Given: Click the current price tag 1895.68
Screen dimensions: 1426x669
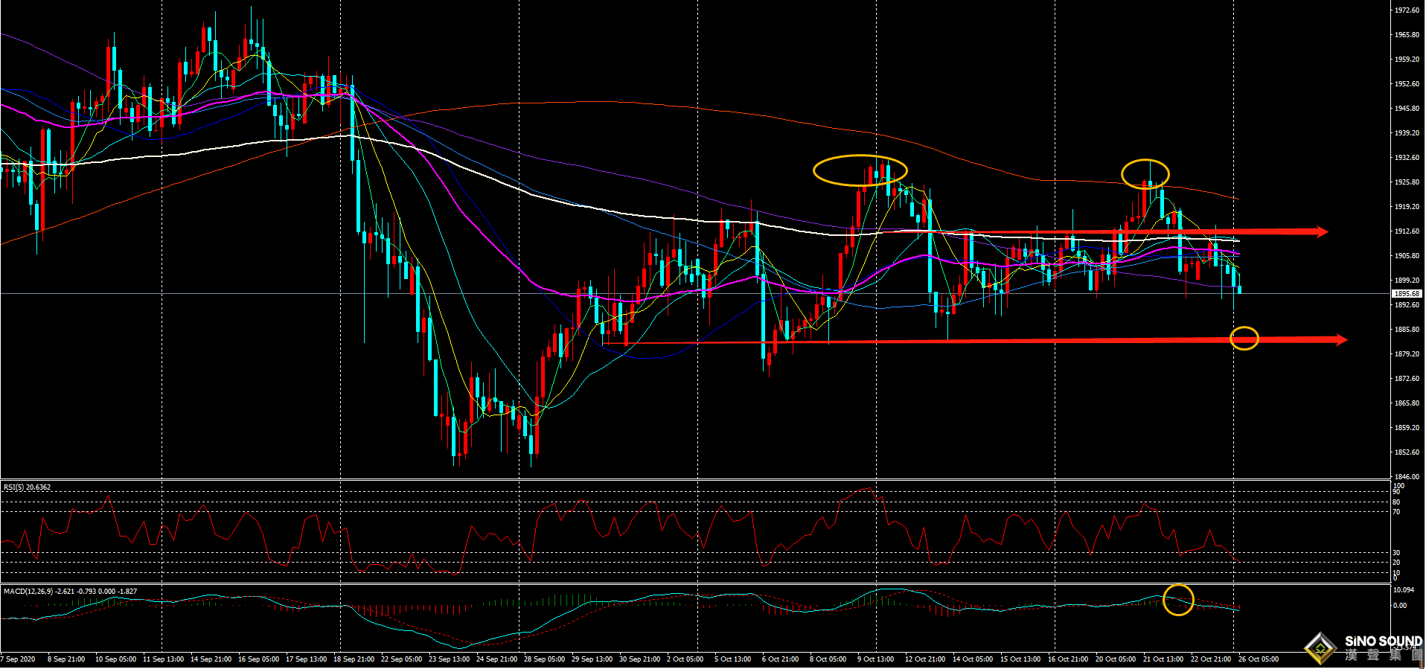Looking at the screenshot, I should (x=1406, y=294).
